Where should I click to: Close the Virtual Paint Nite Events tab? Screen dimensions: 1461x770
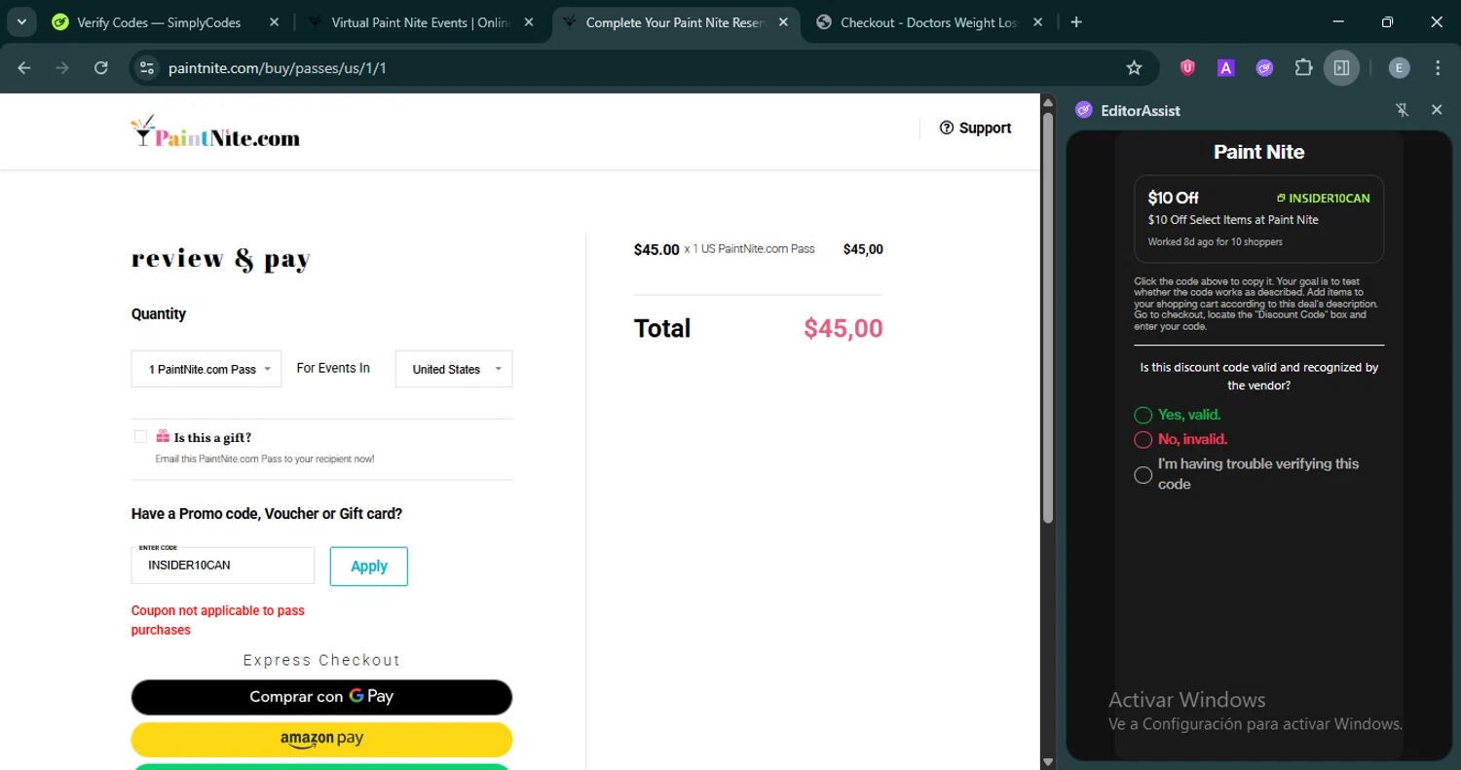(528, 22)
